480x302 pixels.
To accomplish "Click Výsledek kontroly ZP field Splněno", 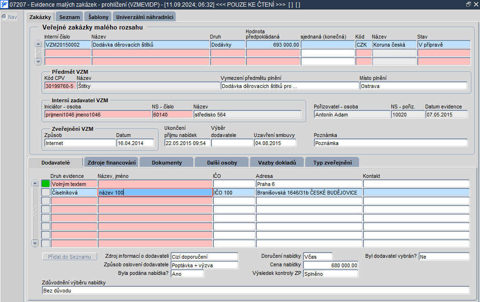I will pos(330,273).
